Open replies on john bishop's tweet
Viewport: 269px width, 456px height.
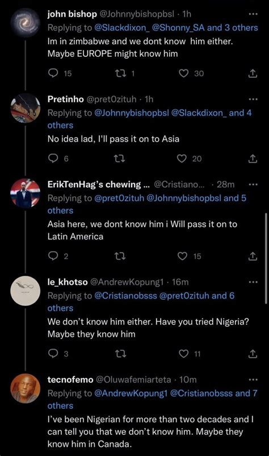[53, 73]
